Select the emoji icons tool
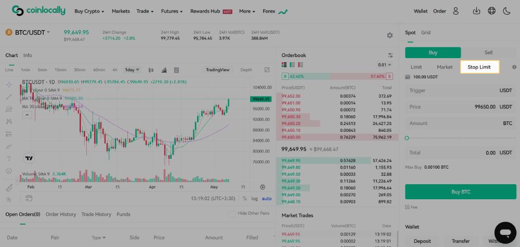Screen dimensions: 520x247 pyautogui.click(x=9, y=171)
